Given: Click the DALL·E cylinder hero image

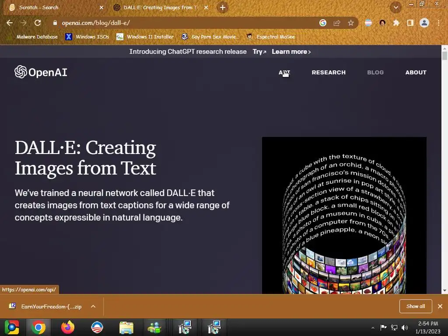Looking at the screenshot, I should (344, 215).
